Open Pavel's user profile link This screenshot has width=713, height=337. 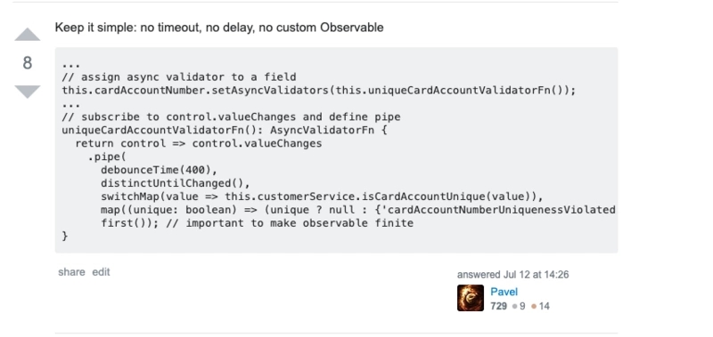click(x=504, y=292)
